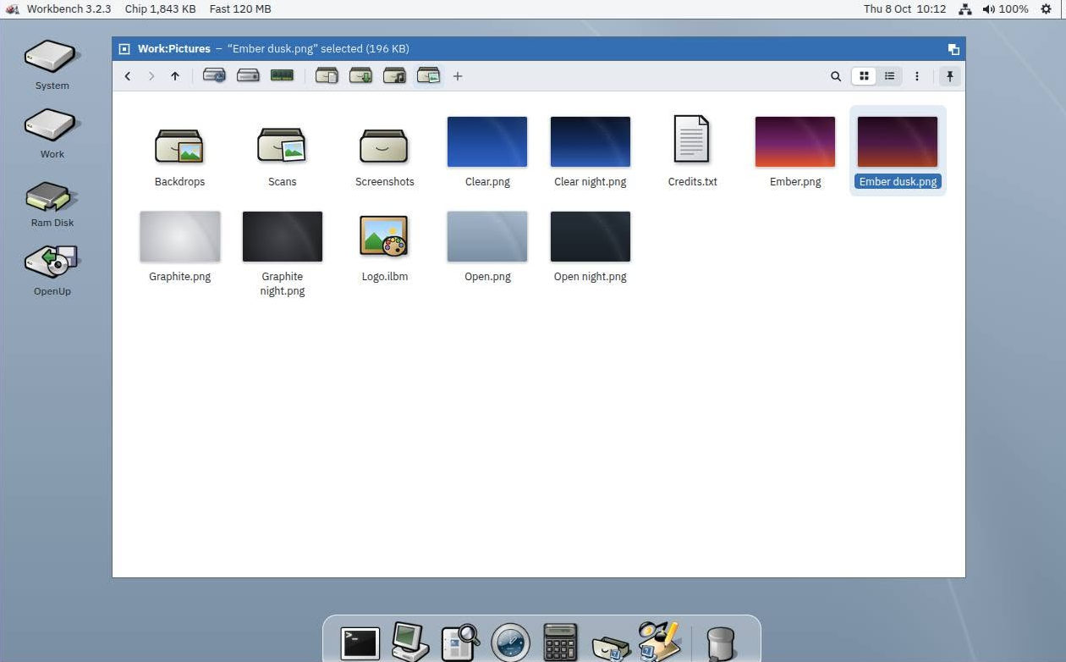
Task: Open the Screenshots drawer
Action: tap(384, 145)
